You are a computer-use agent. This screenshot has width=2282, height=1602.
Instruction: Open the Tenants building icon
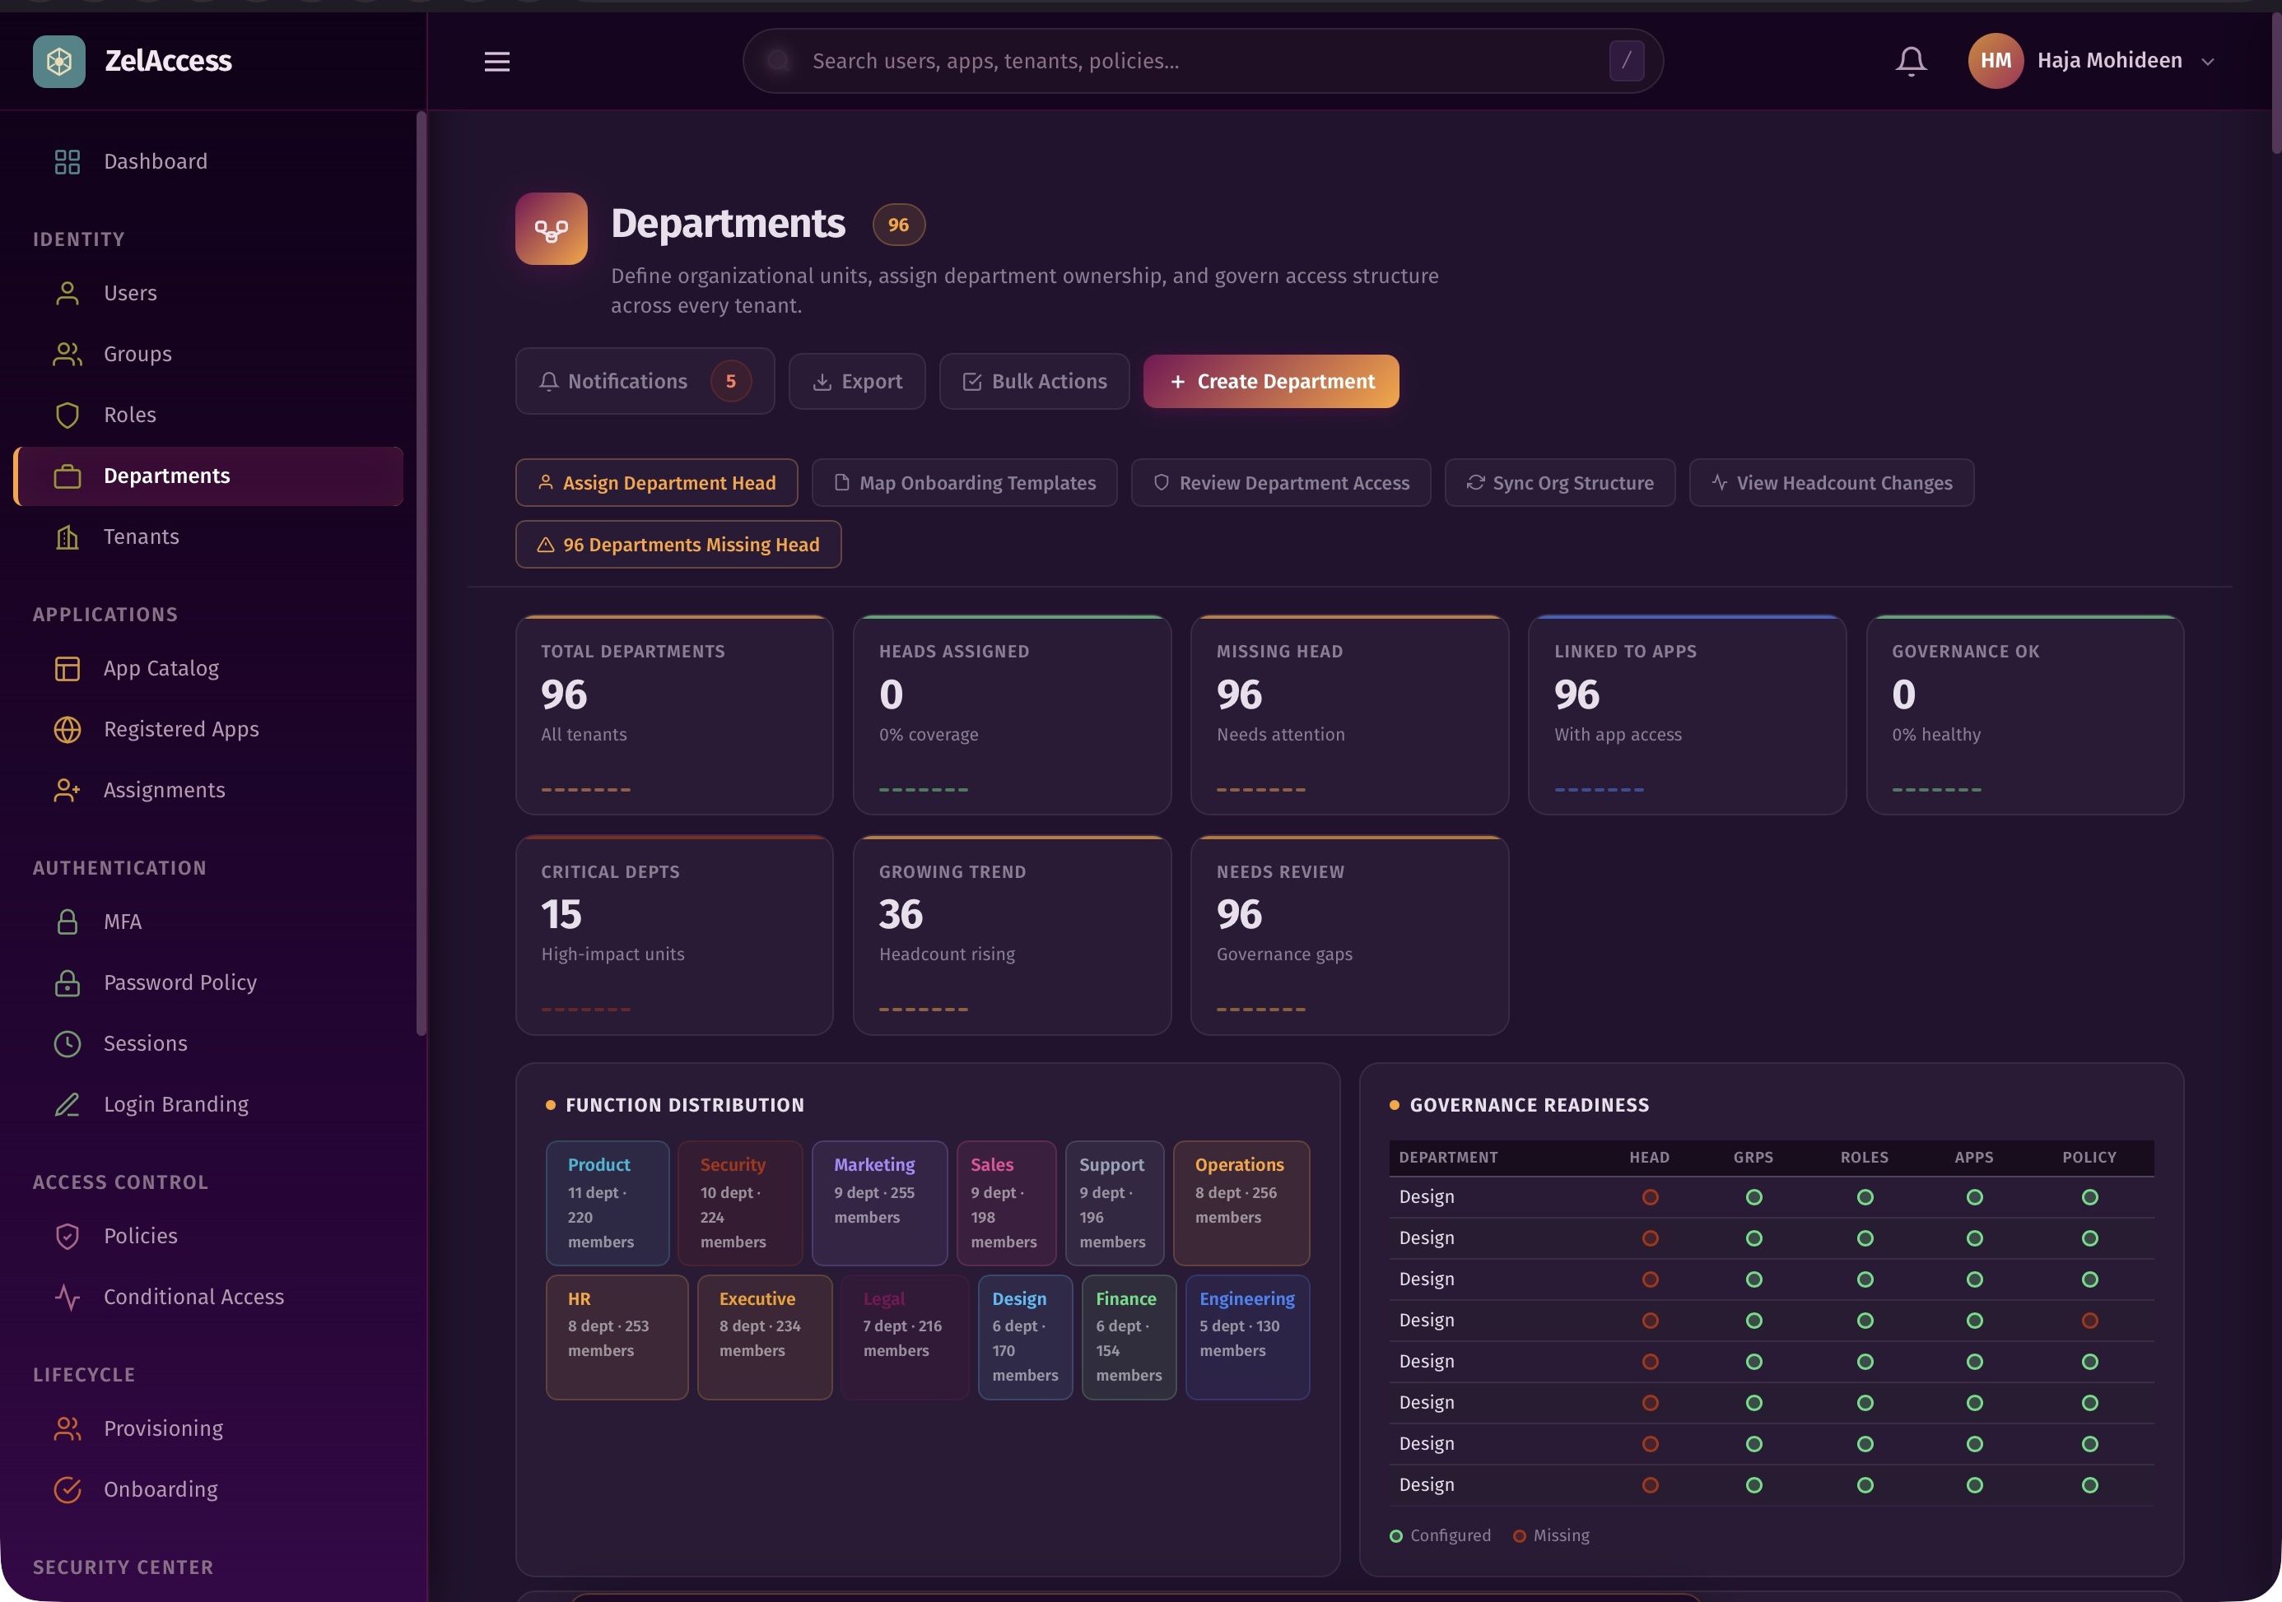click(x=67, y=536)
